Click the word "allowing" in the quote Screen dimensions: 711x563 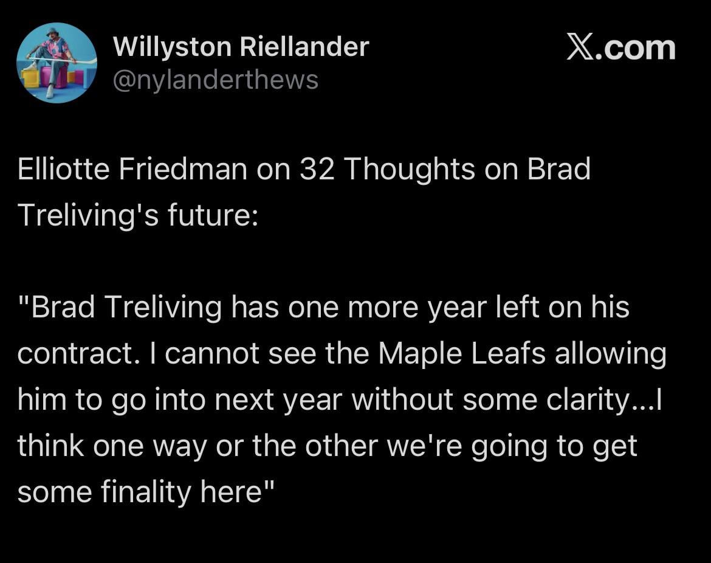[610, 353]
